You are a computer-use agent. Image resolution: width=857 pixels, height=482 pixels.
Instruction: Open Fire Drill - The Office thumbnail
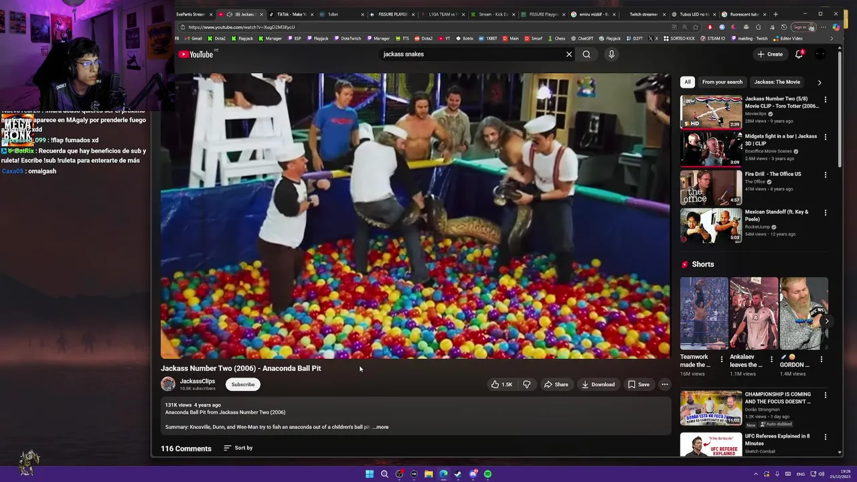[x=711, y=187]
